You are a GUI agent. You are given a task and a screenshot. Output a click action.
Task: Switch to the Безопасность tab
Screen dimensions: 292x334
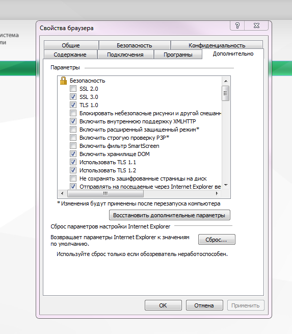pos(135,45)
